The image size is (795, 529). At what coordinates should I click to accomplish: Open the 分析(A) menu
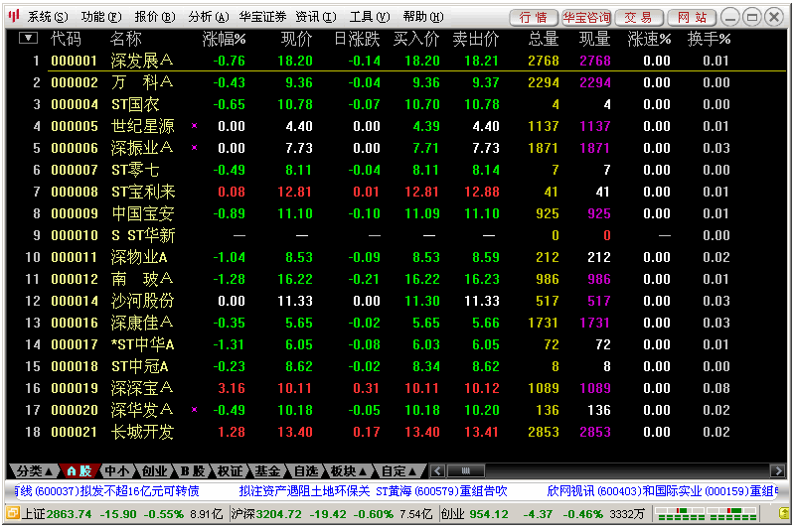point(209,17)
